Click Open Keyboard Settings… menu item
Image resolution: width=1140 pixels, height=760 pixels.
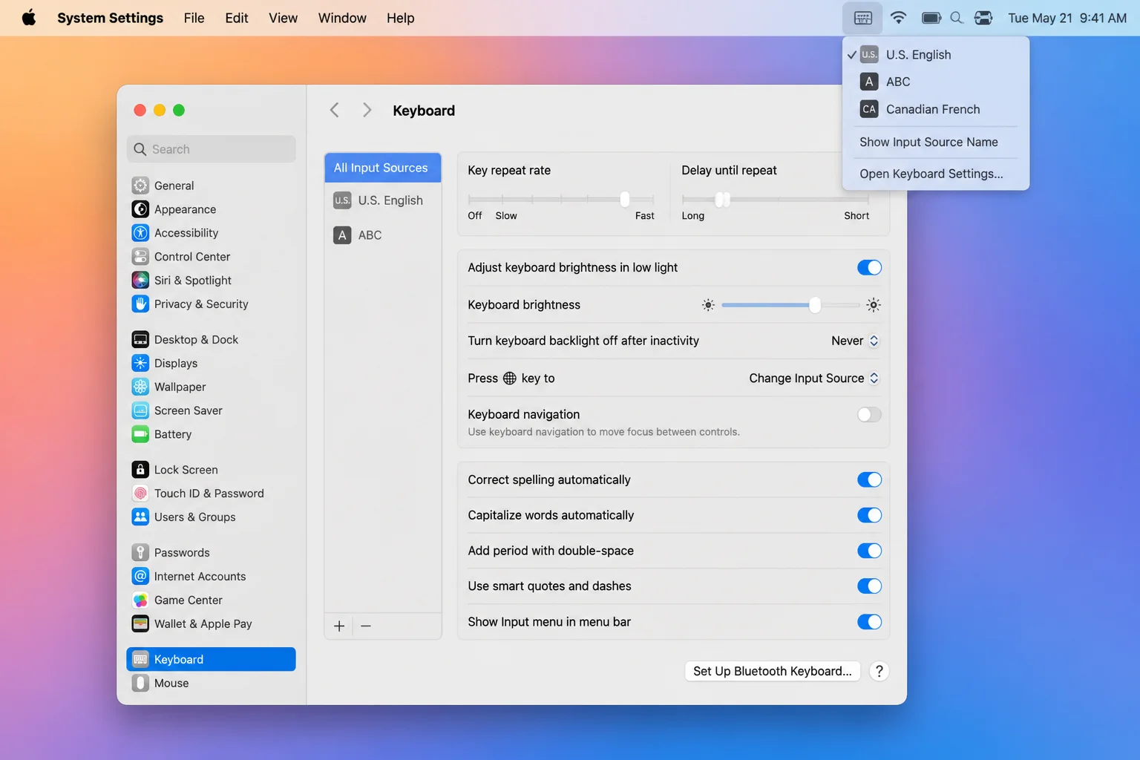[936, 174]
